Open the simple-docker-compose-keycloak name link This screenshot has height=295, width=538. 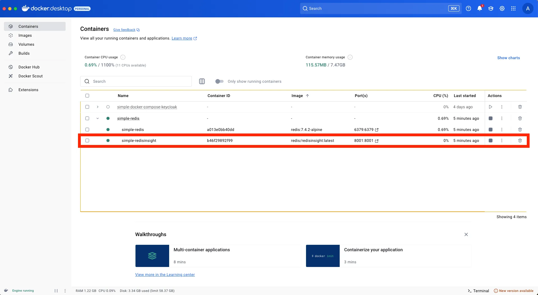pos(147,107)
